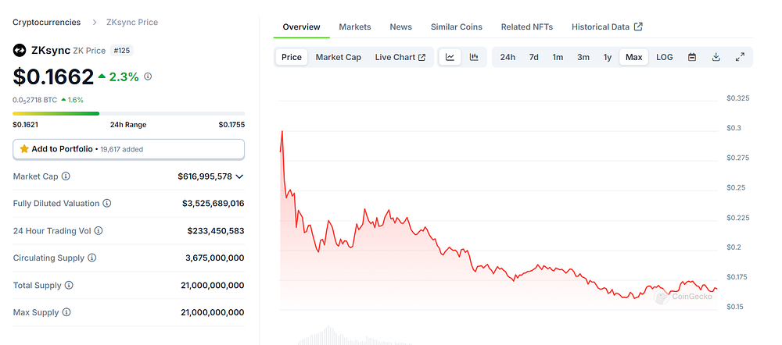
Task: Switch to line chart view icon
Action: coord(450,57)
